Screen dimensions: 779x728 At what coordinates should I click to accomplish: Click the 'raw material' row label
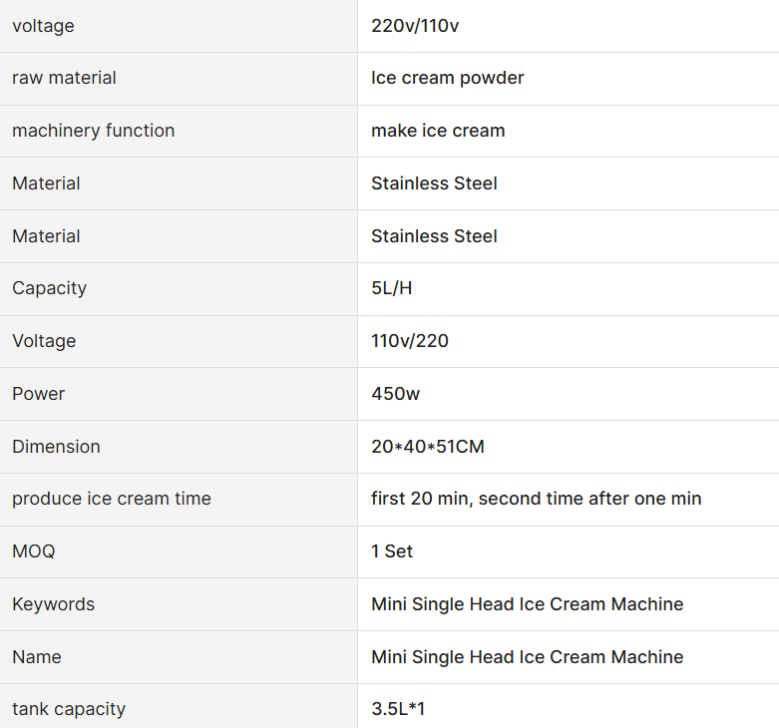point(64,78)
